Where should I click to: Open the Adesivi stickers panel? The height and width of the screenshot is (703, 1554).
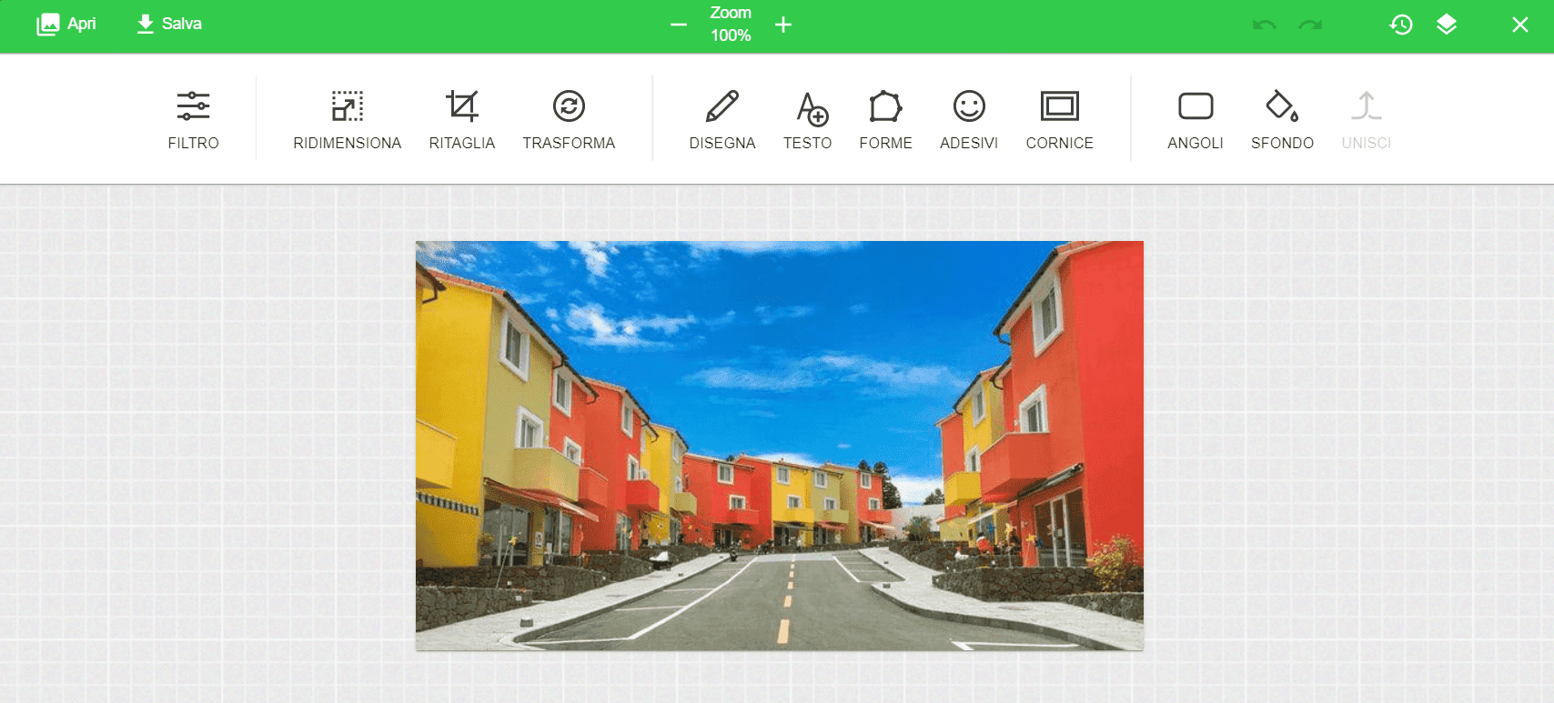pos(968,118)
